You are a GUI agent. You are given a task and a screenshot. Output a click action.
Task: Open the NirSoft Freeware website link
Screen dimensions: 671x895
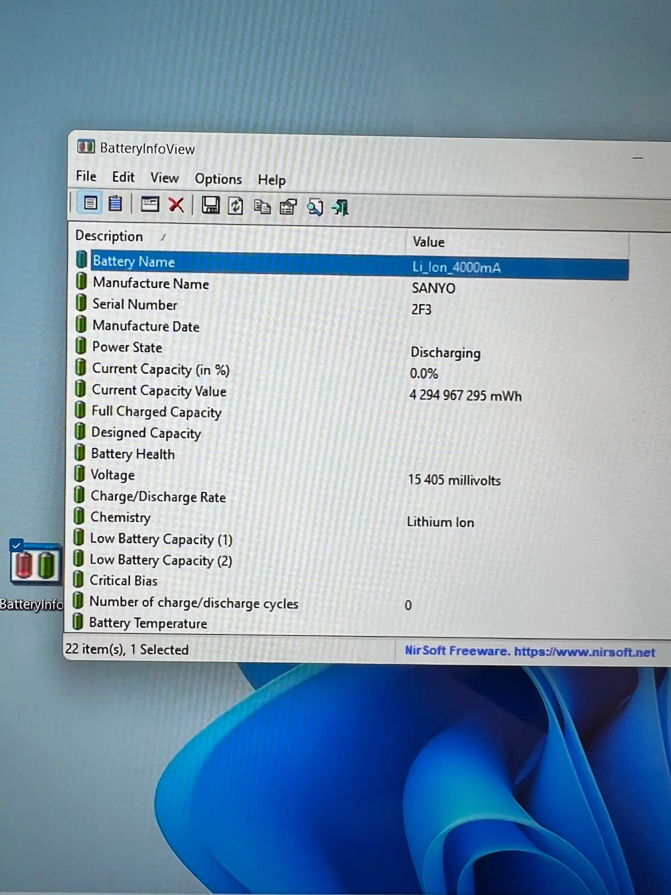[x=530, y=652]
